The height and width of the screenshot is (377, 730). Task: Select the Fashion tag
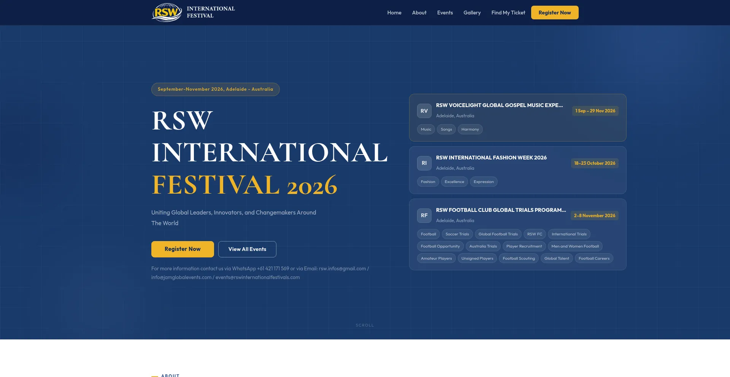428,182
